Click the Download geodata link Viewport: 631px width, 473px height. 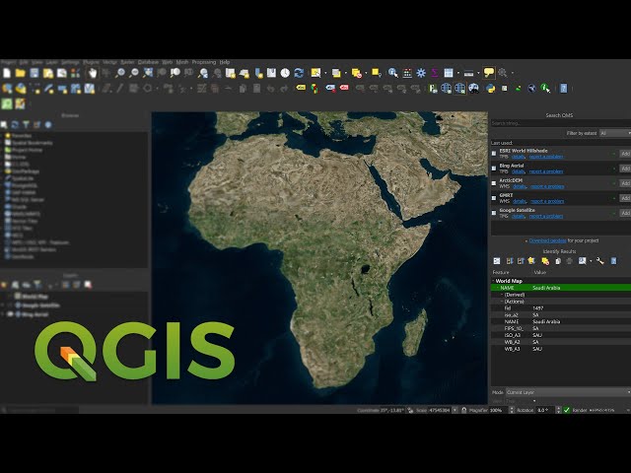[x=547, y=240]
